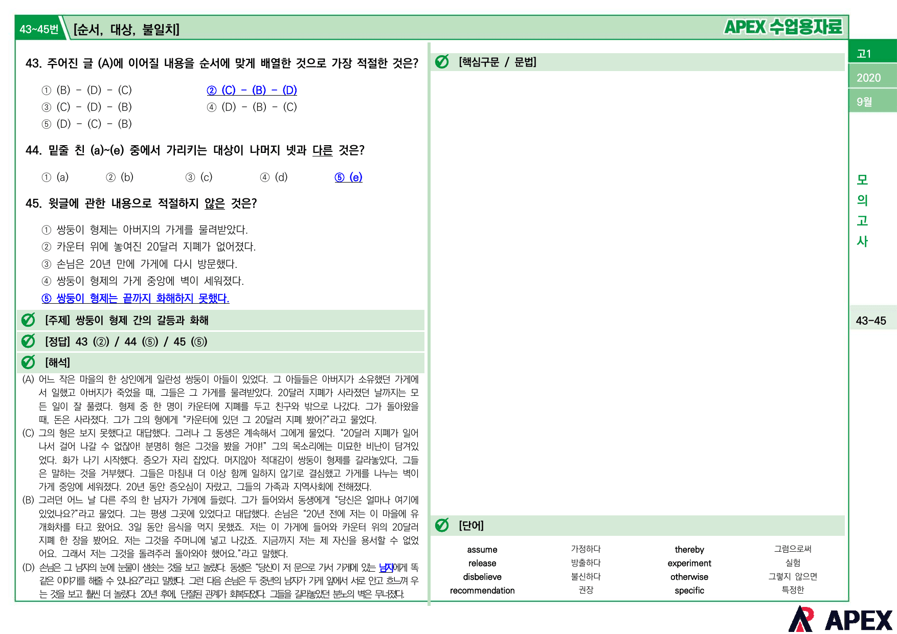Click option ⑤ 쌍둥이 형제는 끝까지 화해하지 못했다

pyautogui.click(x=136, y=298)
